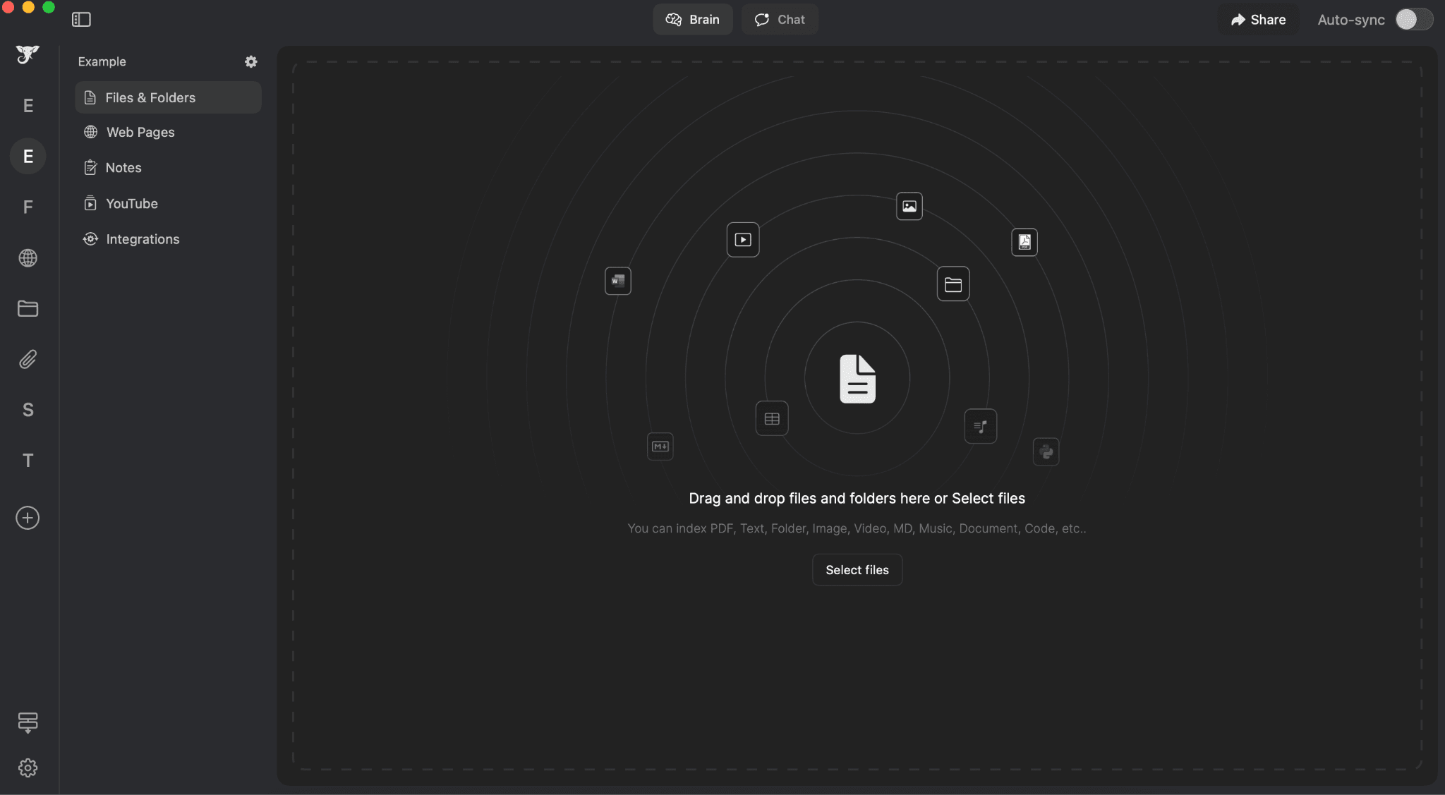Click the paperclip icon in left rail
Screen dimensions: 1445x795
(x=28, y=359)
